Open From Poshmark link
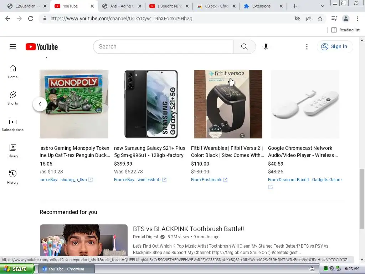The image size is (365, 274). (x=206, y=180)
